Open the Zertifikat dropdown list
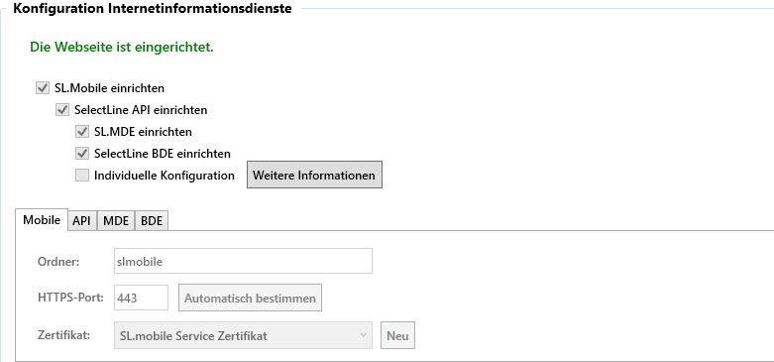Screen dimensions: 774x362 243,336
